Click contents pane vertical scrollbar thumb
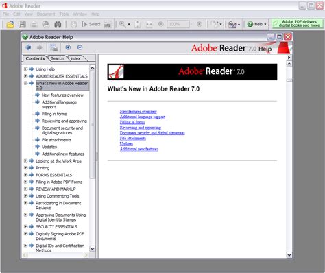The width and height of the screenshot is (325, 273). (93, 125)
